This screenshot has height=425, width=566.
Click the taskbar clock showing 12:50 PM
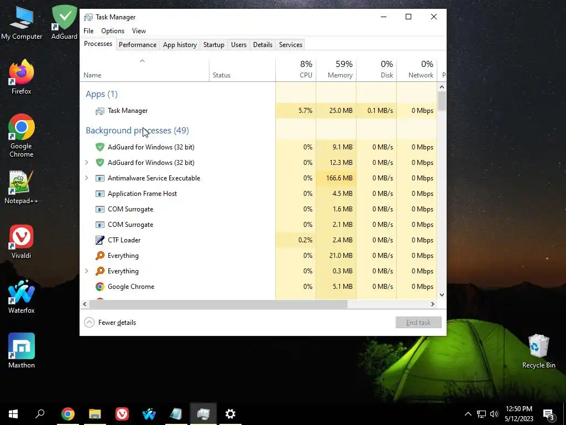point(518,414)
